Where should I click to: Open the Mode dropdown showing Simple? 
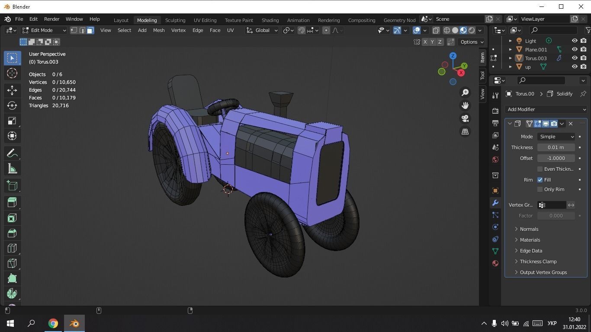tap(556, 137)
